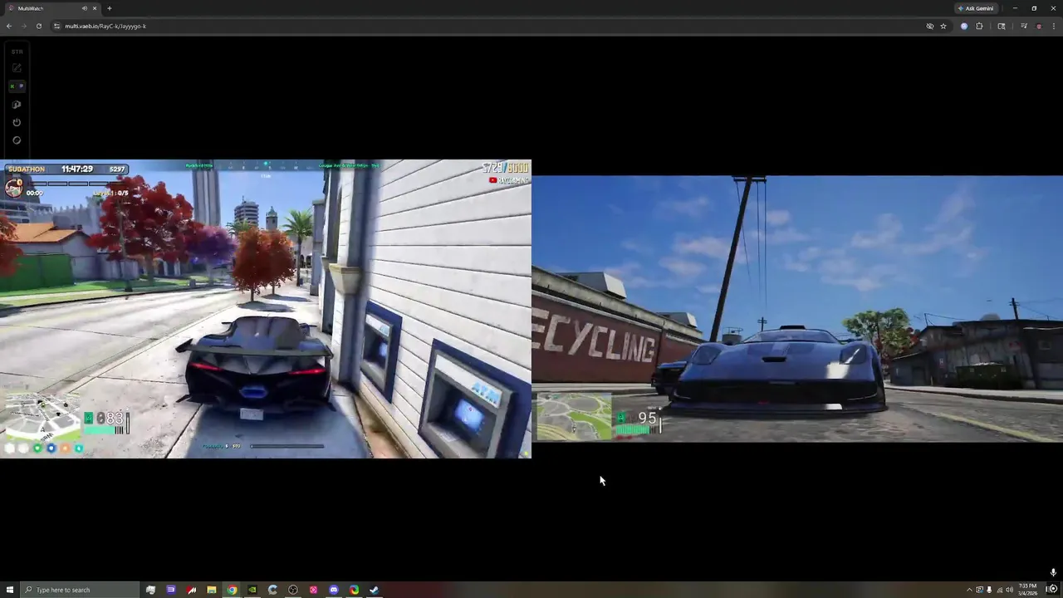
Task: Mute the MultiWatch tab audio icon
Action: pos(84,8)
